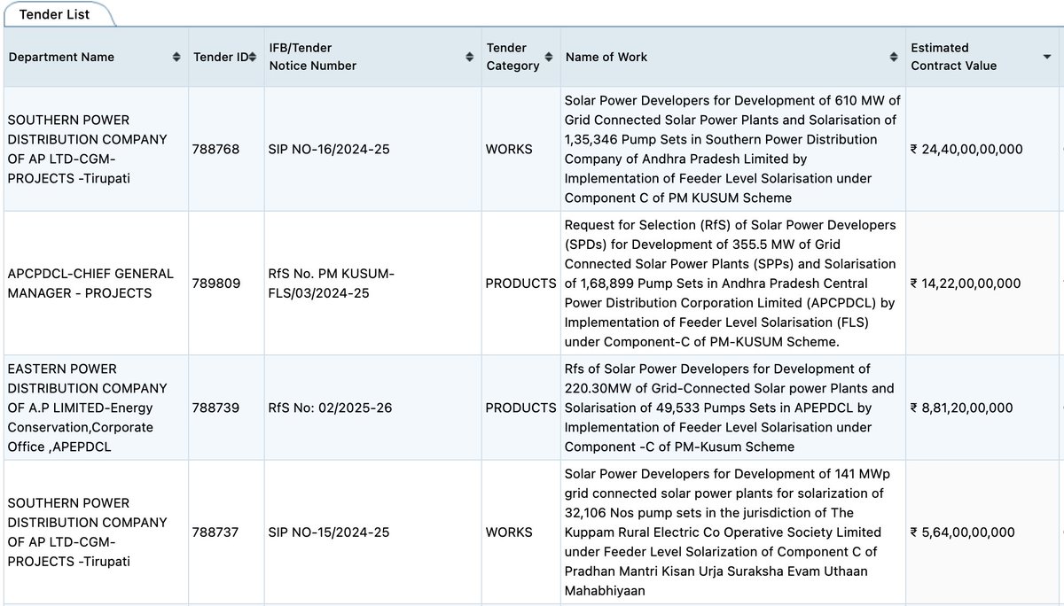Image resolution: width=1064 pixels, height=606 pixels.
Task: Click work description for 355.5 MW tender
Action: (731, 284)
